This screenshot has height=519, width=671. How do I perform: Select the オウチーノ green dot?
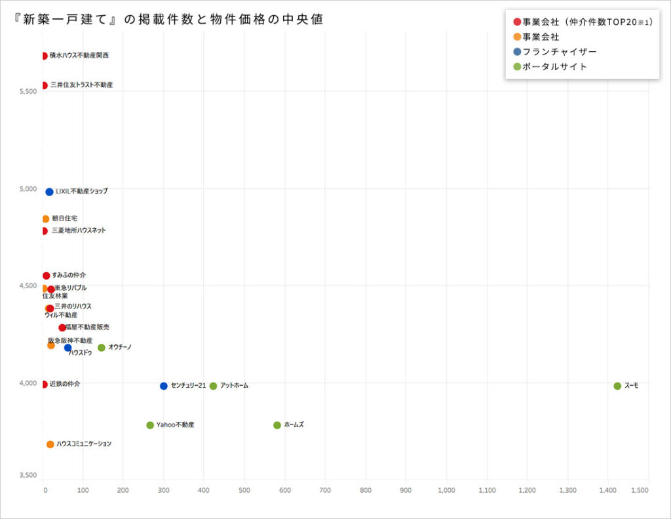coord(102,348)
